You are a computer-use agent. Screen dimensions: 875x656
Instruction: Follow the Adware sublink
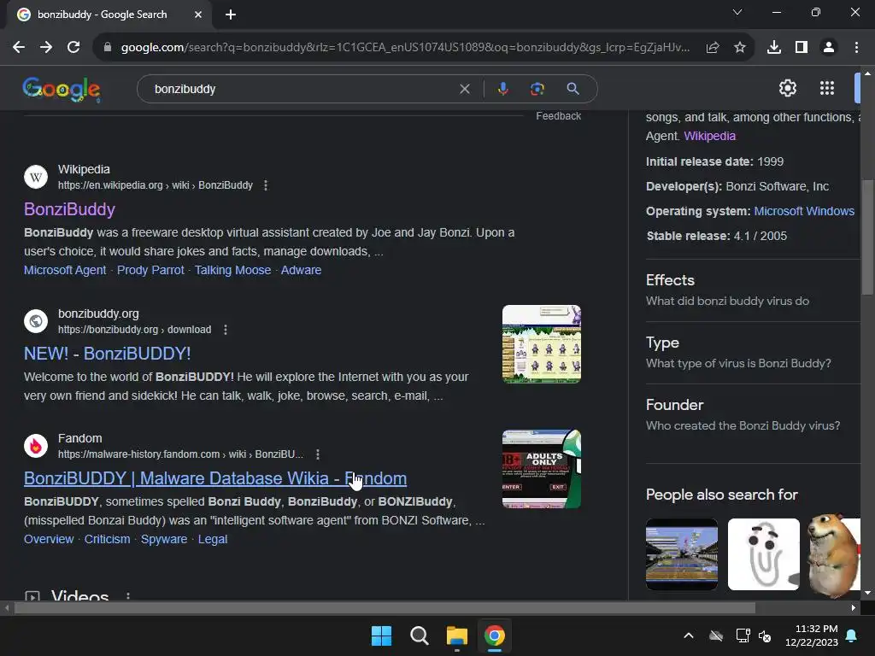(301, 270)
